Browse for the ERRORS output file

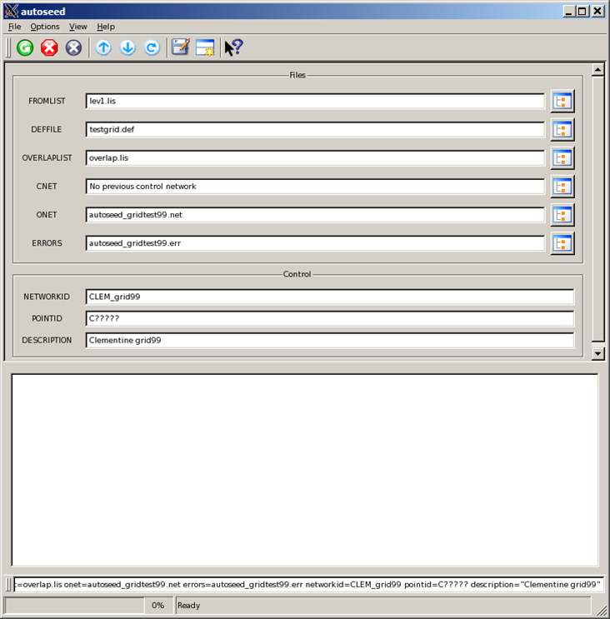coord(562,243)
